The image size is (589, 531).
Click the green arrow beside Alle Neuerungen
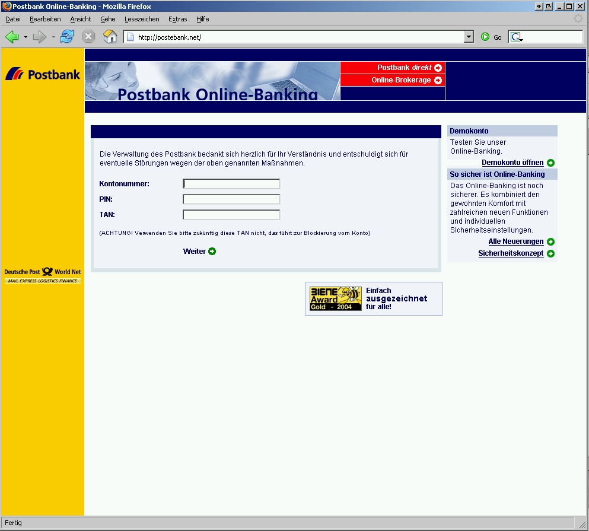550,241
